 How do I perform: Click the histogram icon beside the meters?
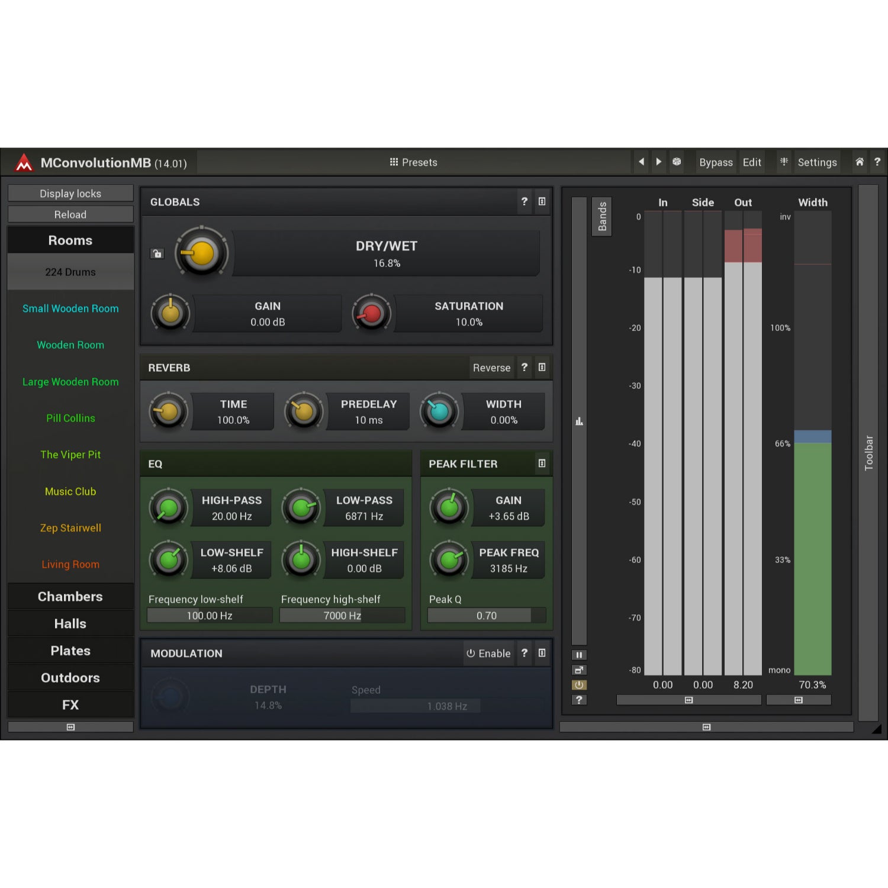(579, 421)
